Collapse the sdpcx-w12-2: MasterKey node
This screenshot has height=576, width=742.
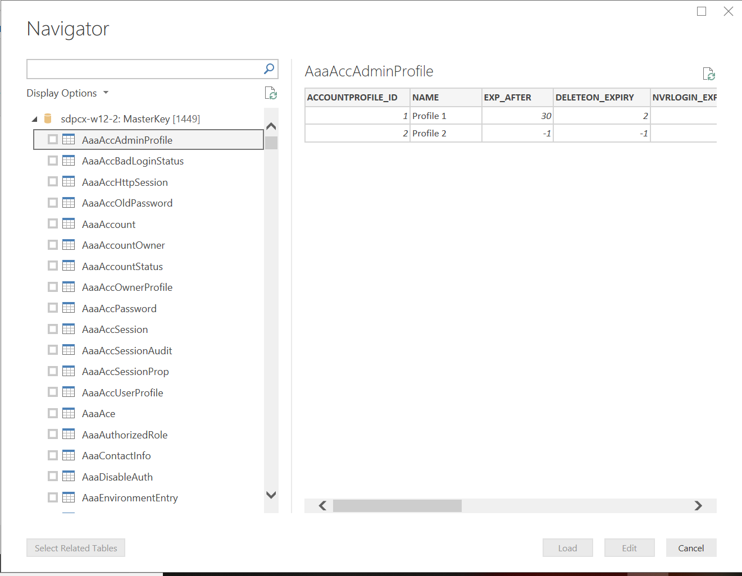34,119
